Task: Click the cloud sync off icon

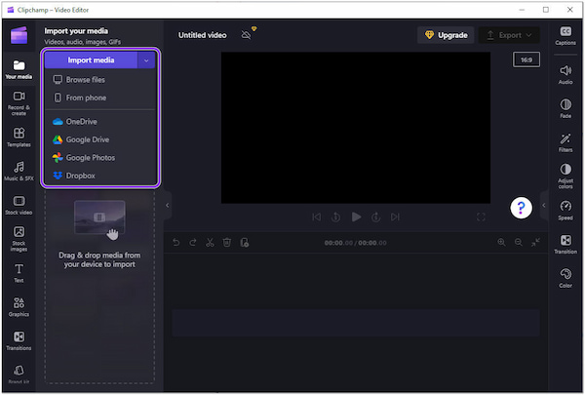Action: tap(247, 35)
